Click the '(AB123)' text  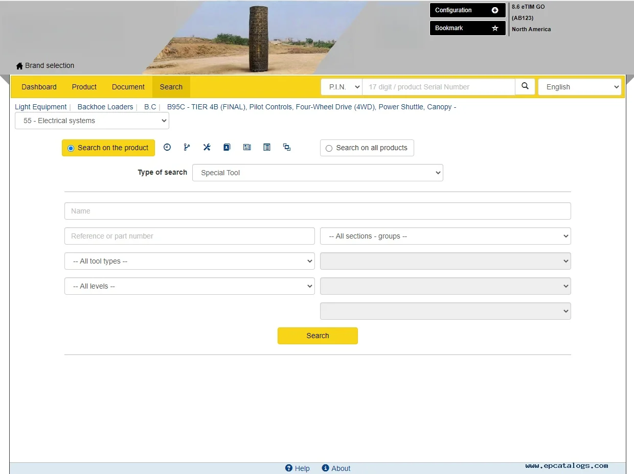pyautogui.click(x=523, y=18)
